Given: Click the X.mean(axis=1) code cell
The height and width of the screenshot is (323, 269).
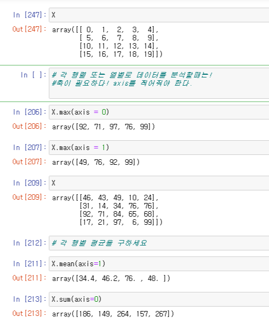Looking at the screenshot, I should click(x=159, y=264).
